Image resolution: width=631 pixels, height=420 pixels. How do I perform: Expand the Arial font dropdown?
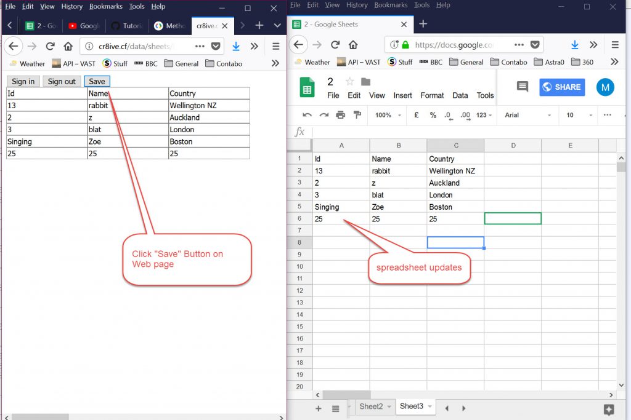(527, 115)
